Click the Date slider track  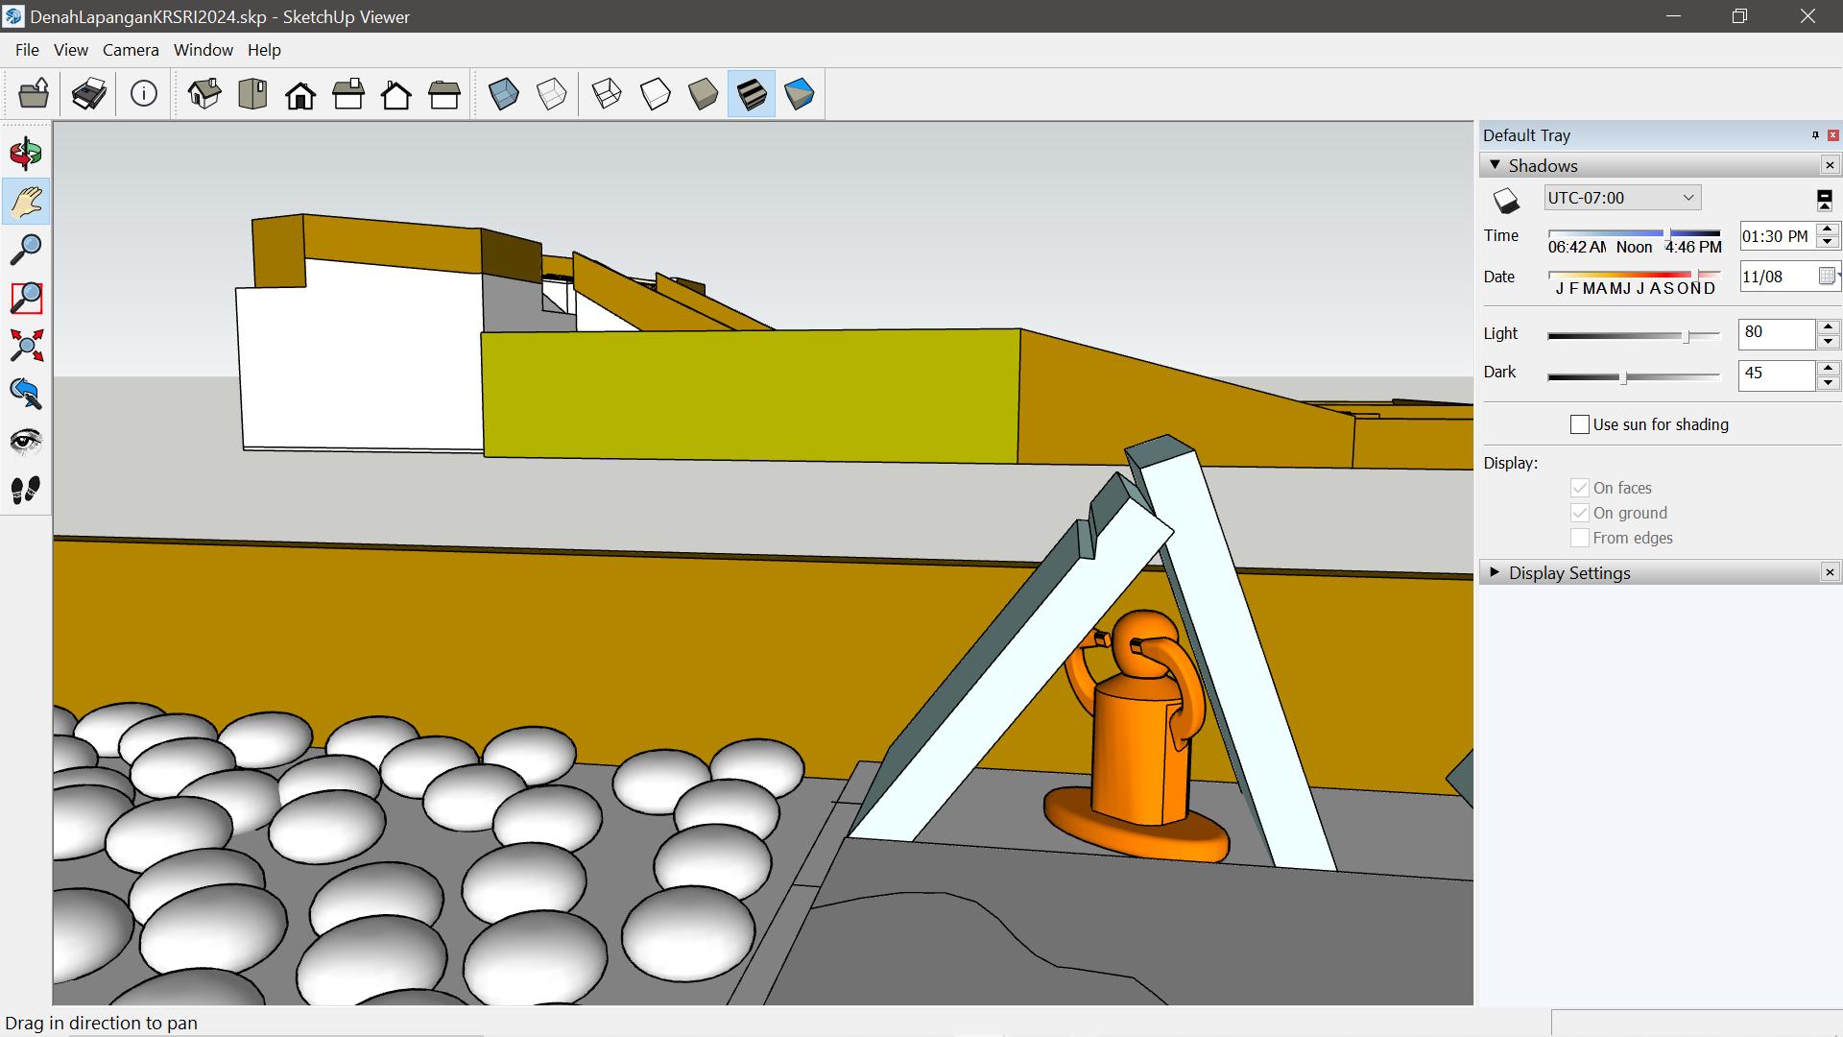pyautogui.click(x=1634, y=275)
